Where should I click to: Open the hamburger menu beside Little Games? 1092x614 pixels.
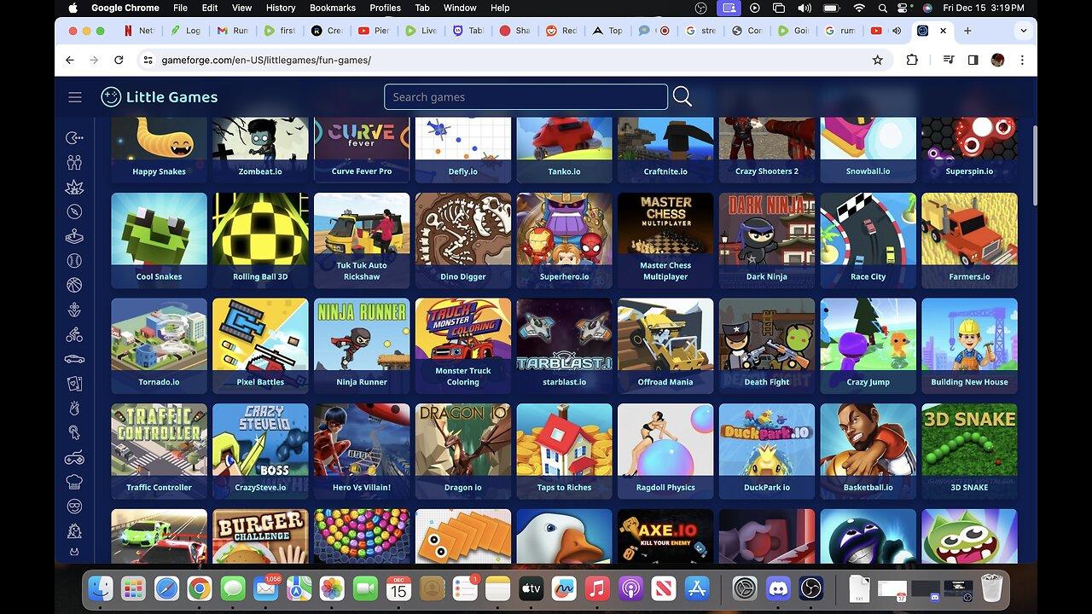tap(75, 97)
